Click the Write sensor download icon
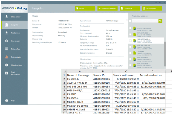Image resolution: width=173 pixels, height=114 pixels. [7, 17]
